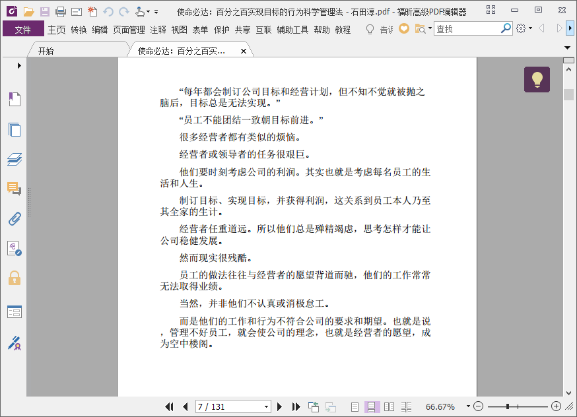Open the Sign and certify pen panel
The width and height of the screenshot is (577, 417).
coord(15,342)
